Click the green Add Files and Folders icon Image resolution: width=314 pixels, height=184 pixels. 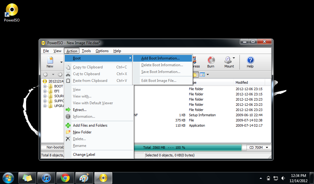click(68, 125)
